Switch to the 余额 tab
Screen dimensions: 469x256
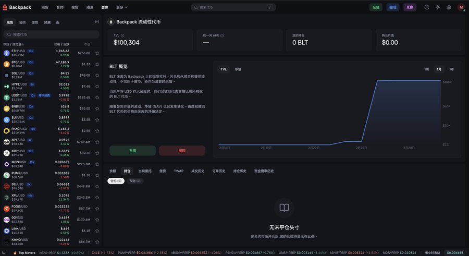(113, 171)
